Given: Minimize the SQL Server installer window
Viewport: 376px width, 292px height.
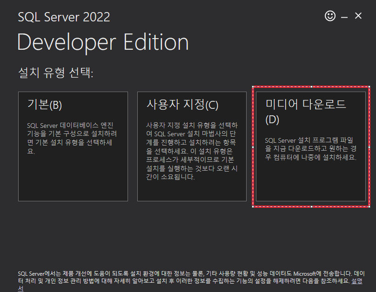Looking at the screenshot, I should point(344,17).
